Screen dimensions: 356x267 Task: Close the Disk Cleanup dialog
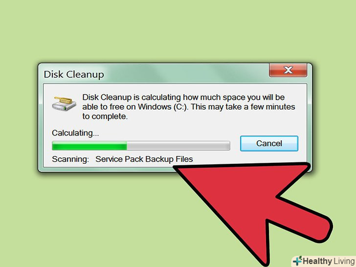click(288, 70)
